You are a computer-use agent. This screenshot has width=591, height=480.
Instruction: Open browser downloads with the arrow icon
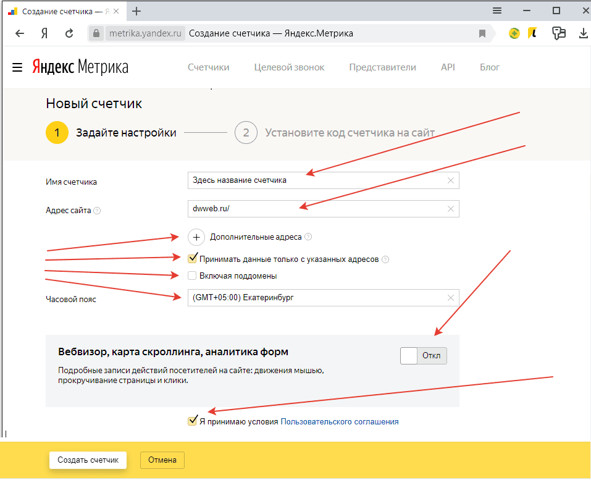point(583,33)
